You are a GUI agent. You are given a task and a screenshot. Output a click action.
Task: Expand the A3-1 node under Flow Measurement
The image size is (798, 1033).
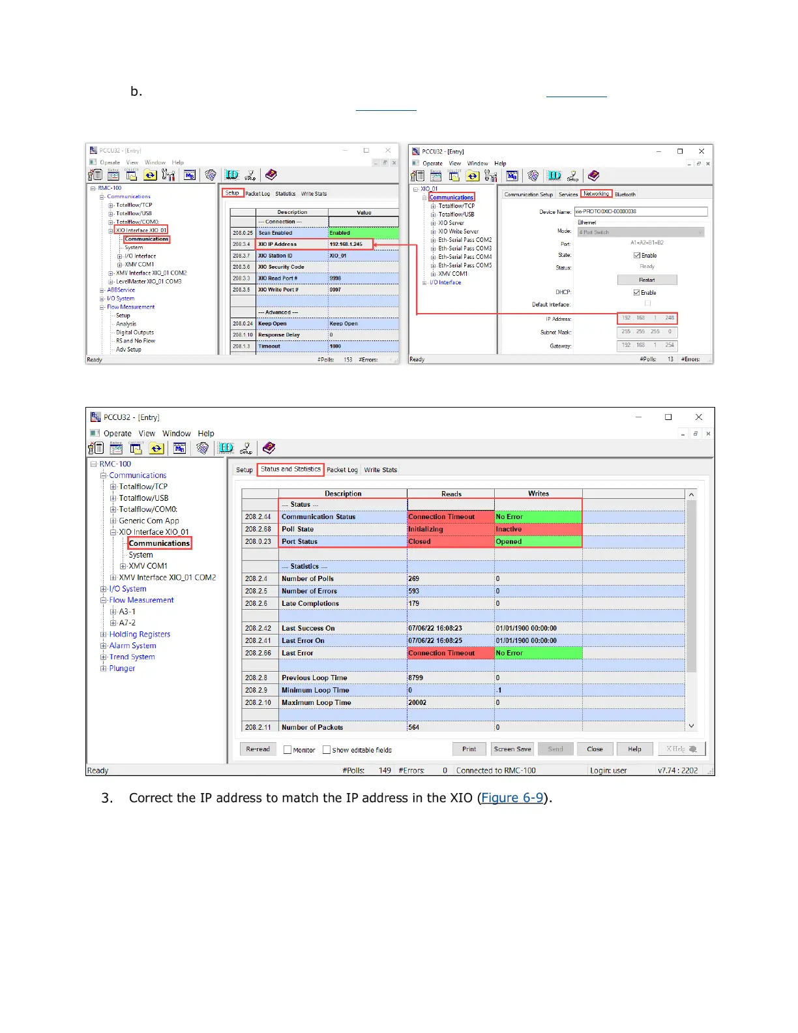tap(113, 612)
